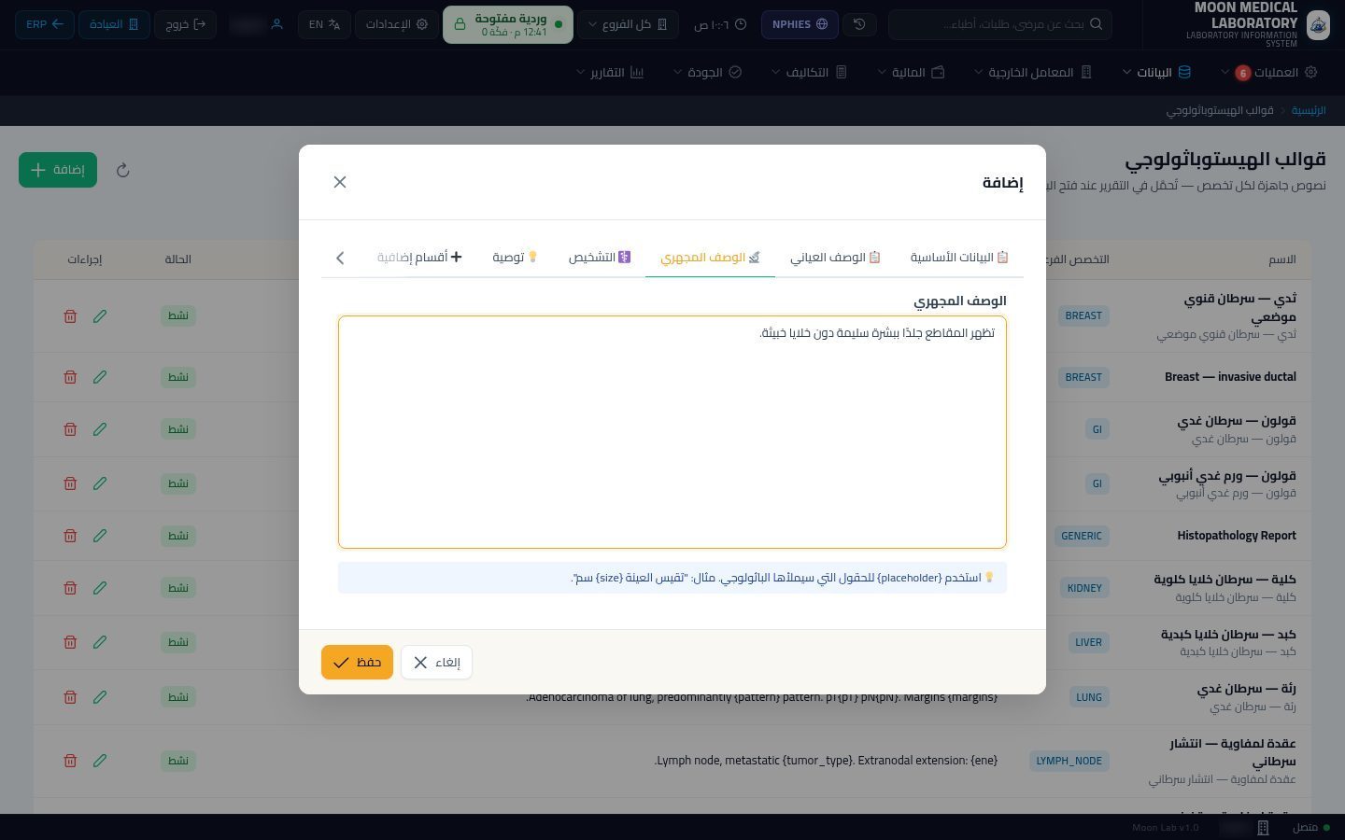Expand the البيانات menu
This screenshot has height=840, width=1345.
(1157, 72)
